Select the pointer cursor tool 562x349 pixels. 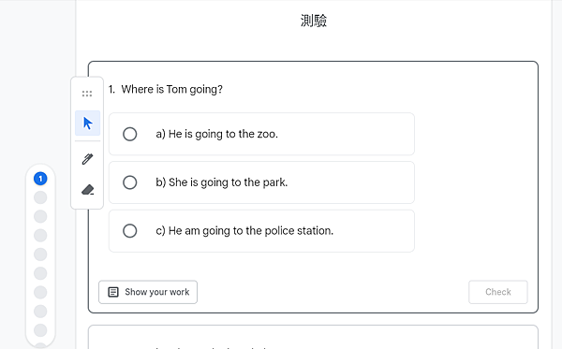(x=87, y=124)
